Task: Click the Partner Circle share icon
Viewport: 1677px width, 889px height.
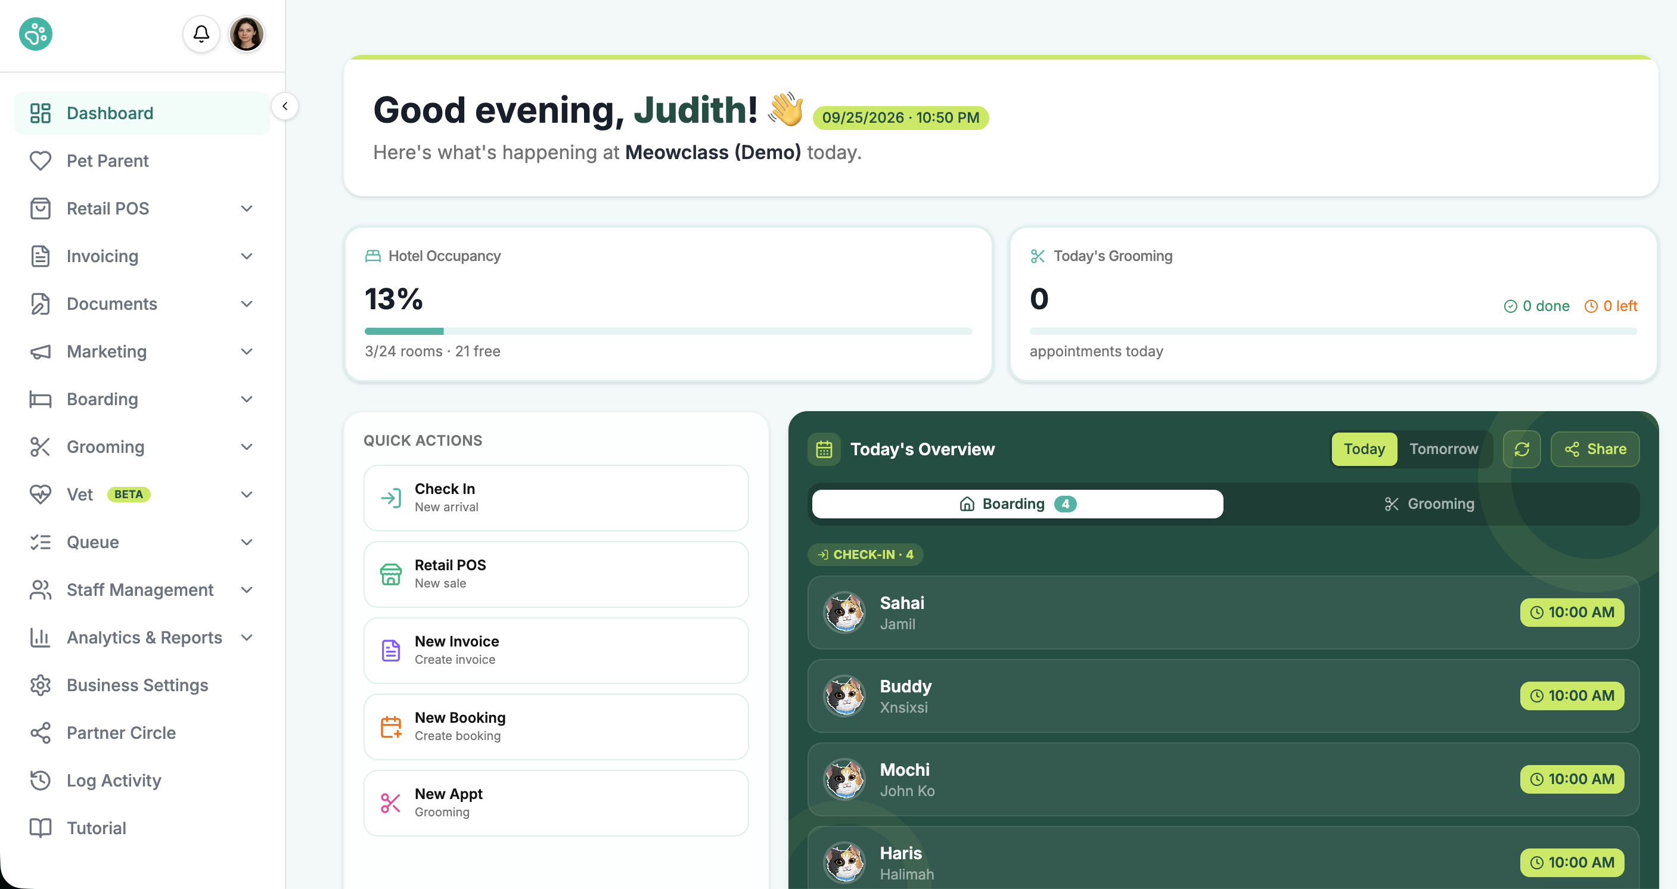Action: pos(41,733)
